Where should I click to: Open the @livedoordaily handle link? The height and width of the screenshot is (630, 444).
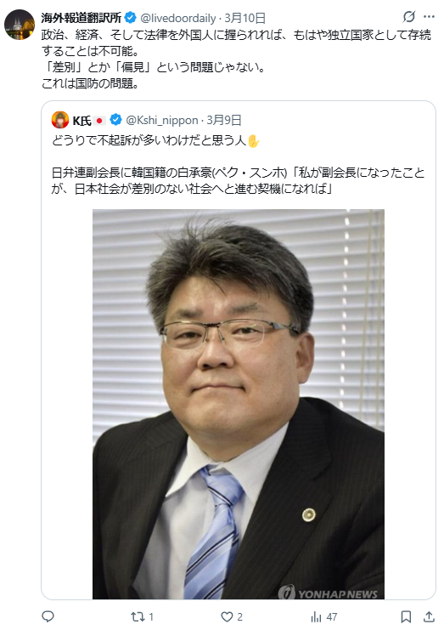tap(178, 18)
